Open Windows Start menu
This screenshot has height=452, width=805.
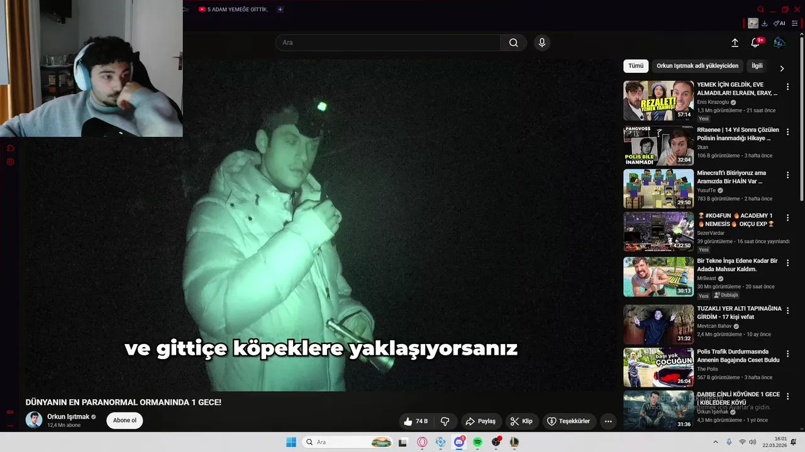(x=291, y=442)
